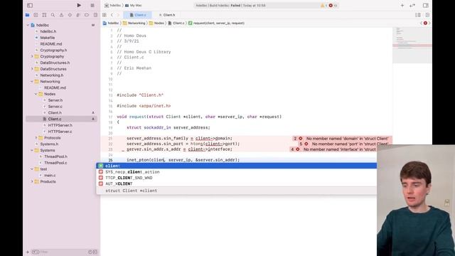Choose AUT_XCLIENT autocomplete suggestion
Image resolution: width=455 pixels, height=256 pixels.
pos(237,183)
